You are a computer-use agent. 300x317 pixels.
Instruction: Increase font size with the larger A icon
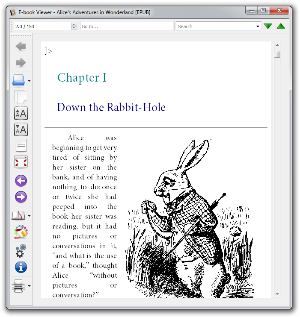pyautogui.click(x=21, y=113)
